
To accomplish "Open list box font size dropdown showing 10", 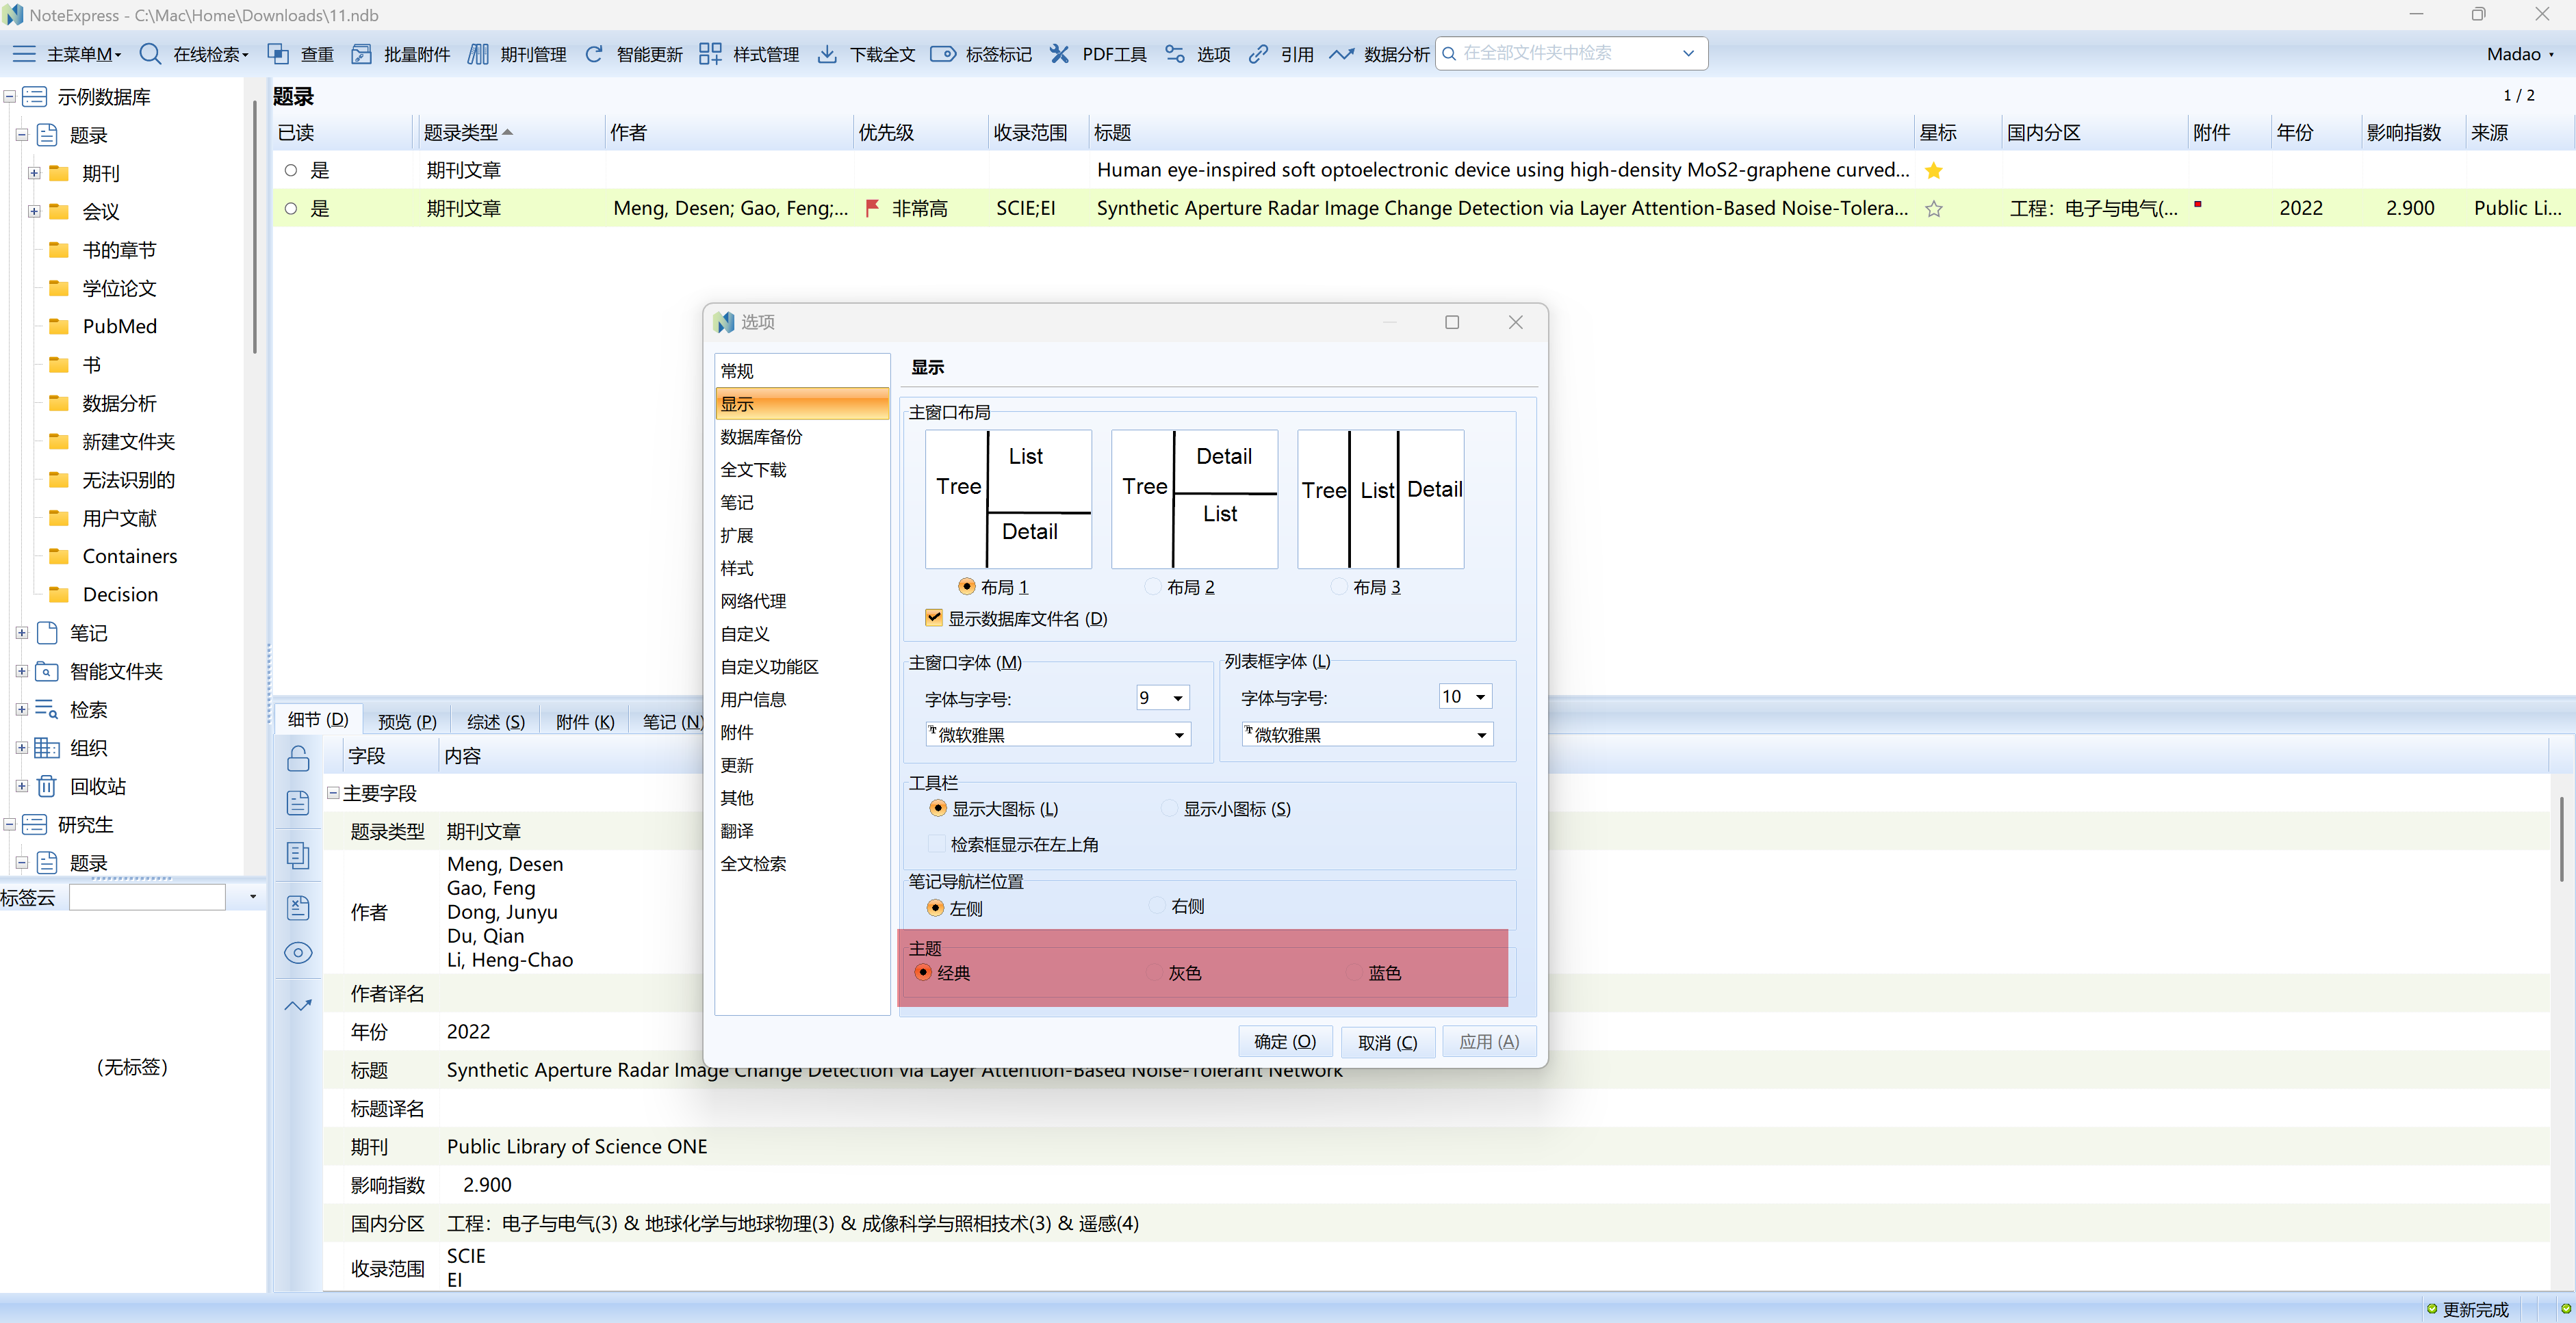I will (x=1481, y=696).
